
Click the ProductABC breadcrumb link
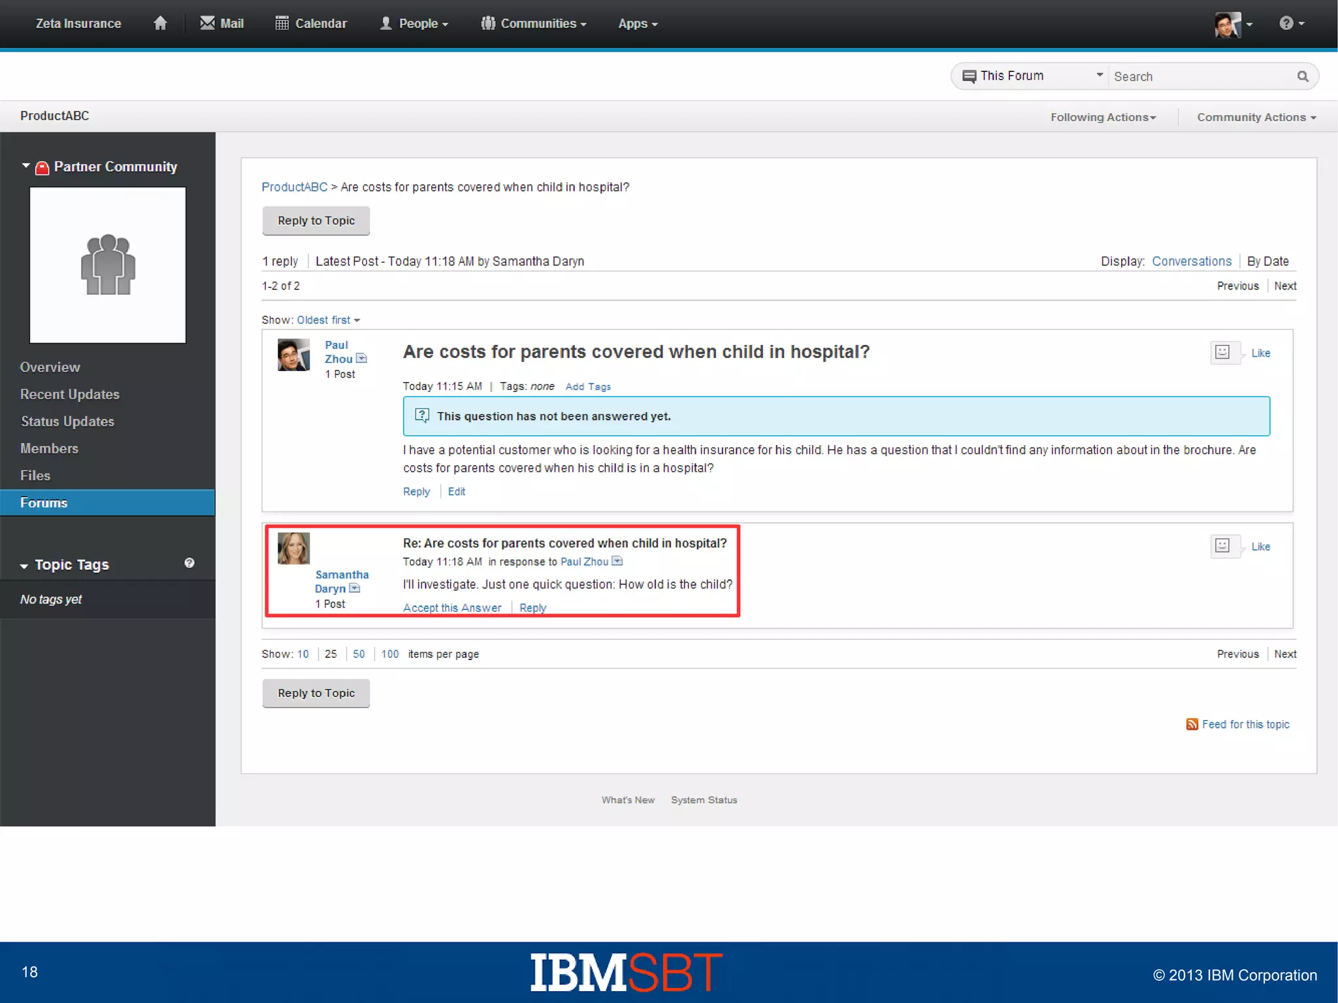click(x=294, y=187)
